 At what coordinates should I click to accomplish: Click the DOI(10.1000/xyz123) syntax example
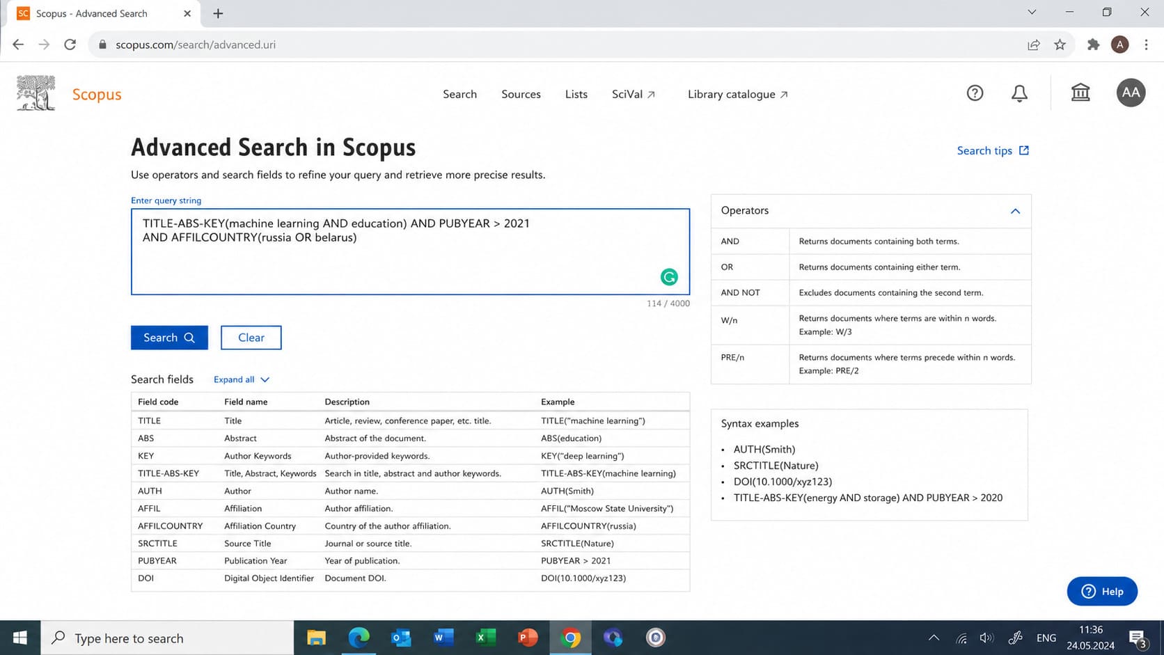point(782,482)
